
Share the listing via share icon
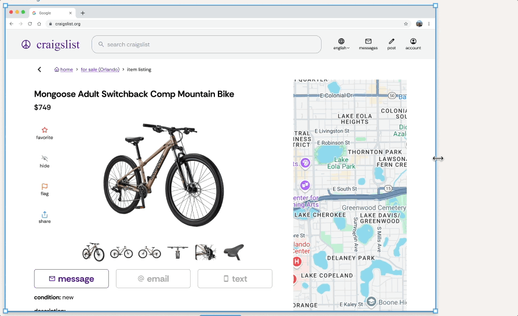(45, 218)
